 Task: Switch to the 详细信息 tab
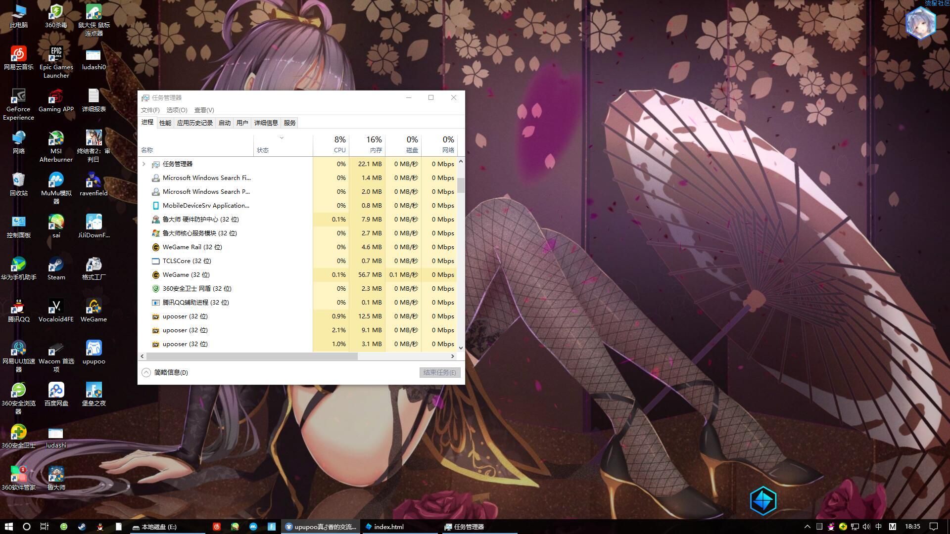266,123
